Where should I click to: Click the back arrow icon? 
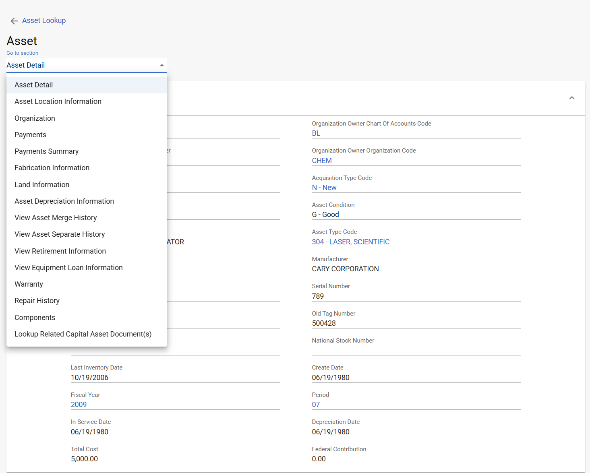coord(14,21)
